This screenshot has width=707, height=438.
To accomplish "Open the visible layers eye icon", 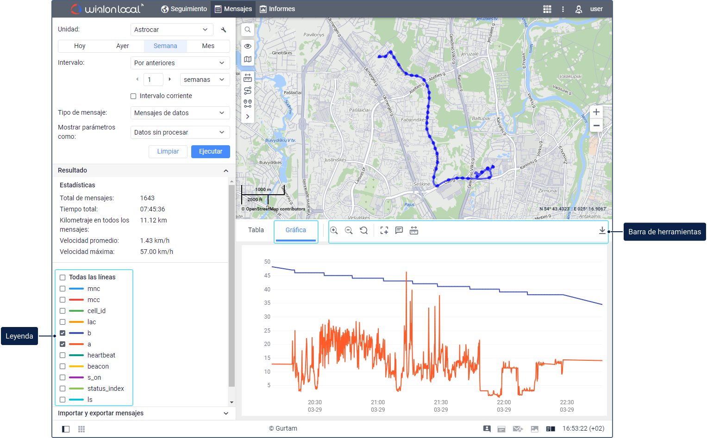I will (x=248, y=46).
